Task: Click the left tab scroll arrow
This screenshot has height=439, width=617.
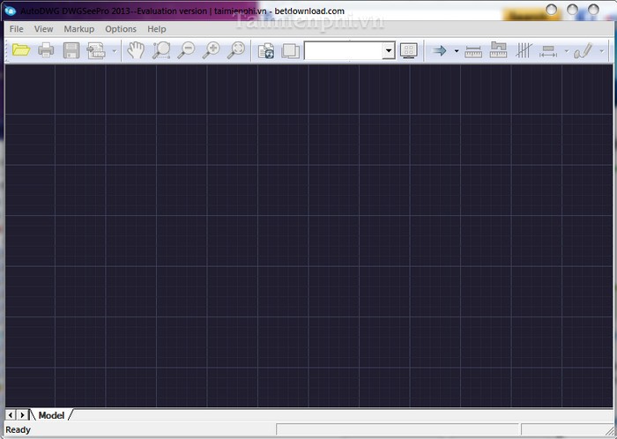Action: click(11, 415)
